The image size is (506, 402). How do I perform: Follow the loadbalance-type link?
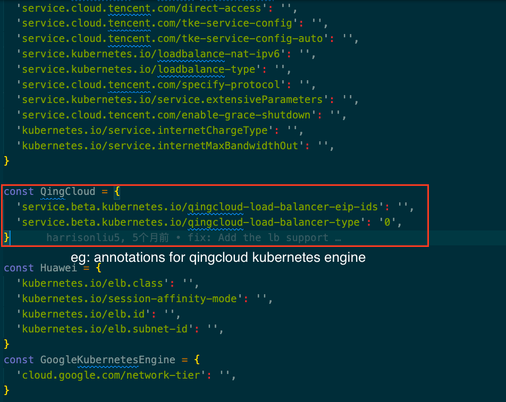click(190, 69)
